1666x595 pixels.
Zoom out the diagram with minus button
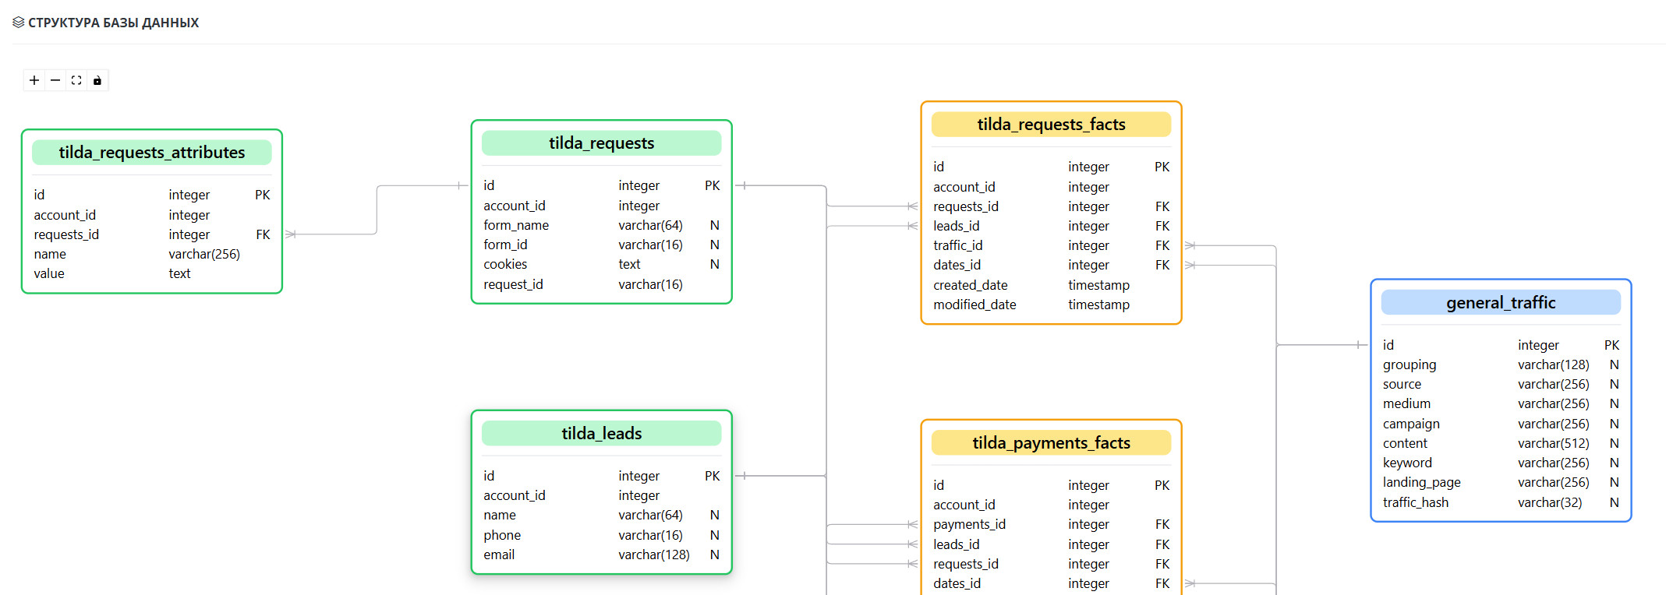tap(55, 80)
